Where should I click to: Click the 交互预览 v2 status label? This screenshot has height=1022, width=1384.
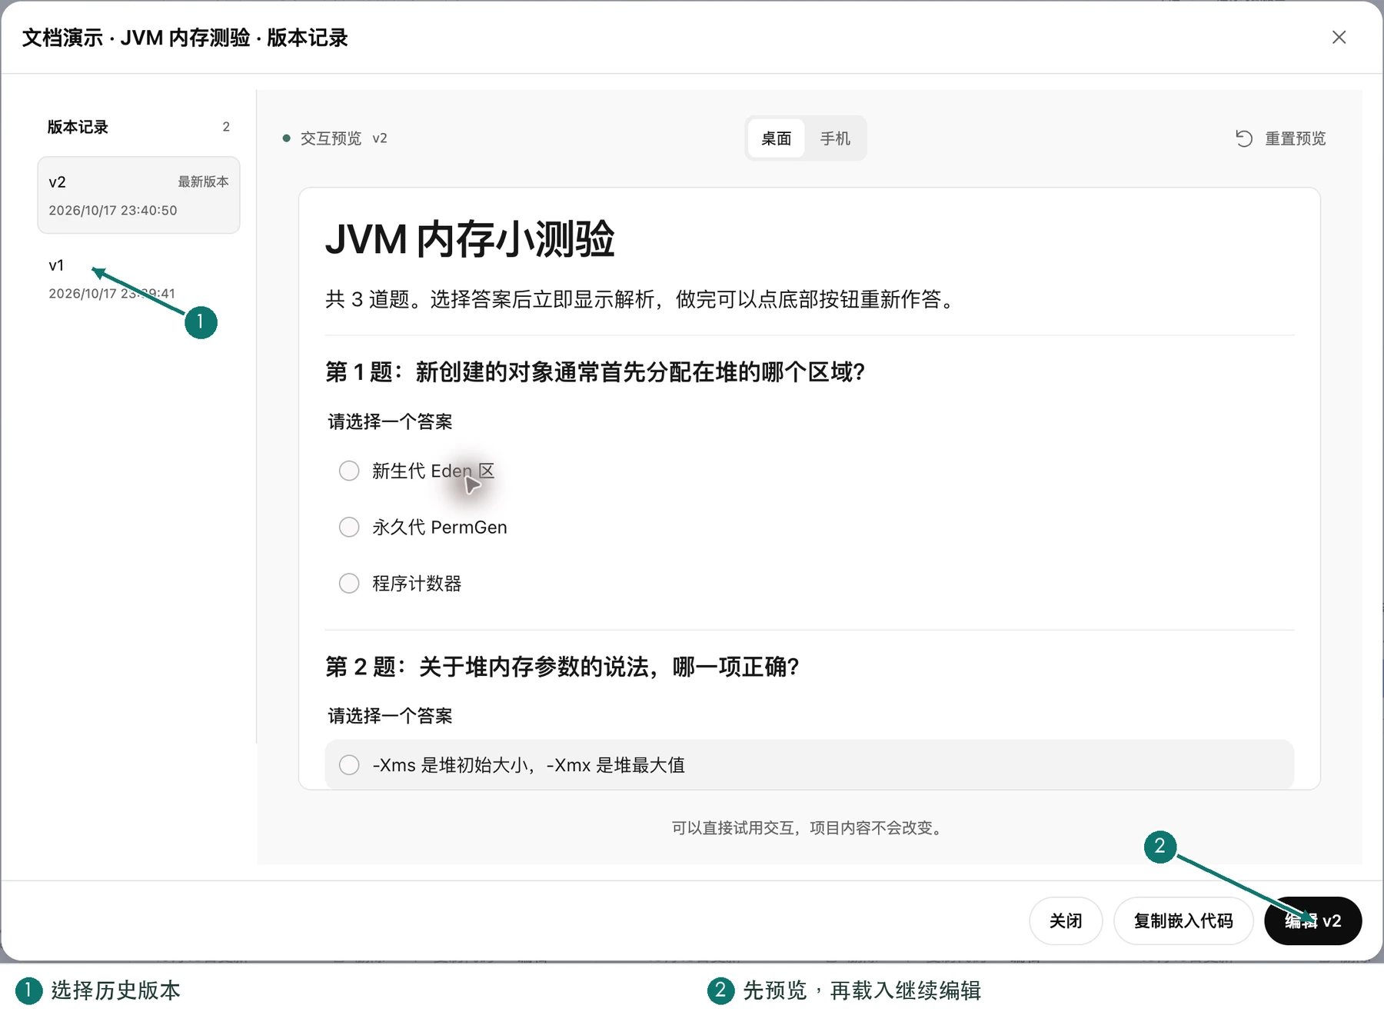(335, 138)
